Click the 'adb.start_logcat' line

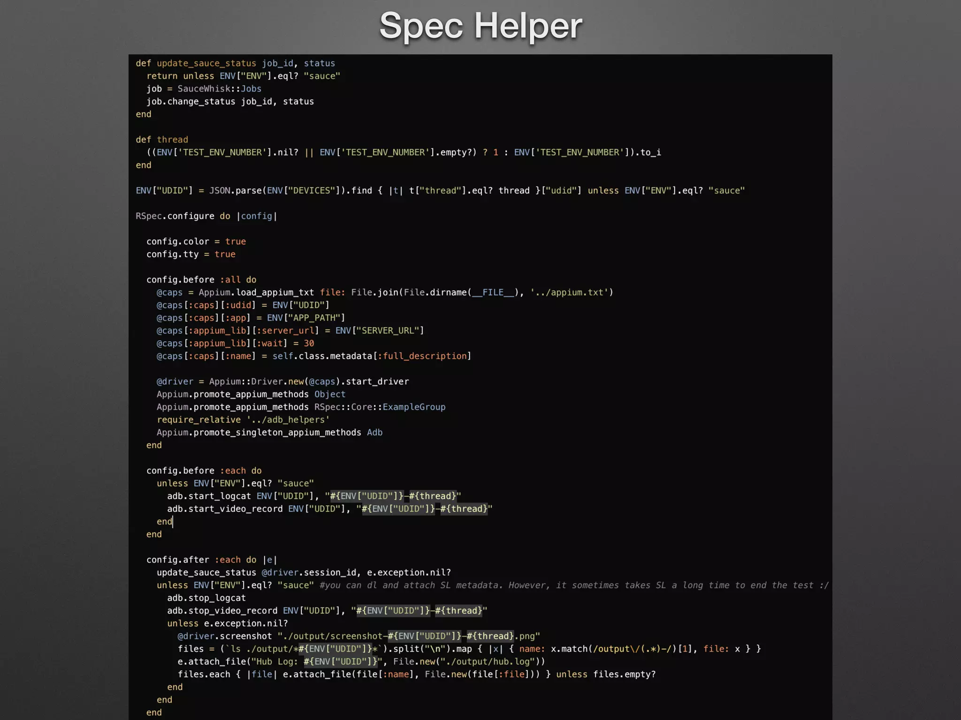tap(314, 496)
